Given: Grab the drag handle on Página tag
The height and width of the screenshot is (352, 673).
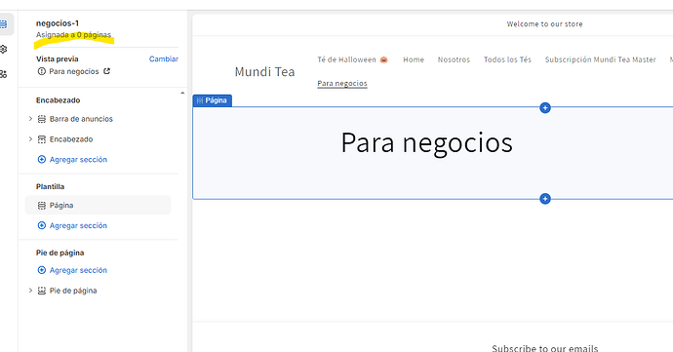Looking at the screenshot, I should [200, 100].
